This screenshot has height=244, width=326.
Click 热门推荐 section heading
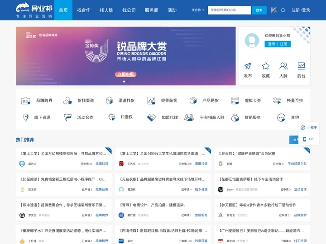pos(25,140)
